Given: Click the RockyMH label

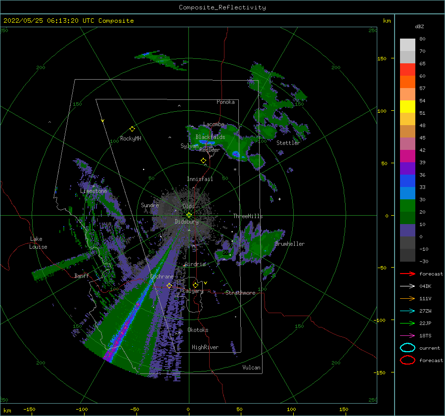Looking at the screenshot, I should tap(131, 139).
